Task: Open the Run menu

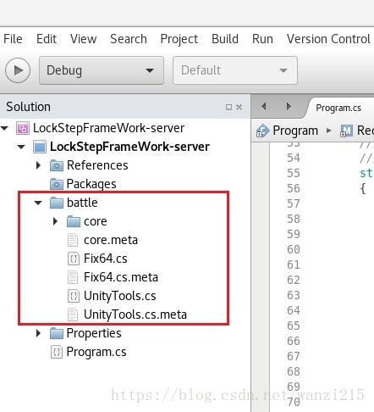Action: pos(262,39)
